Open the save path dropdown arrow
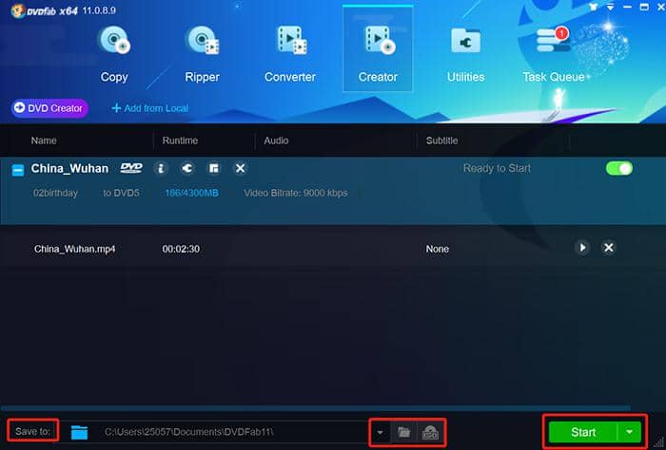The width and height of the screenshot is (666, 450). click(x=380, y=433)
